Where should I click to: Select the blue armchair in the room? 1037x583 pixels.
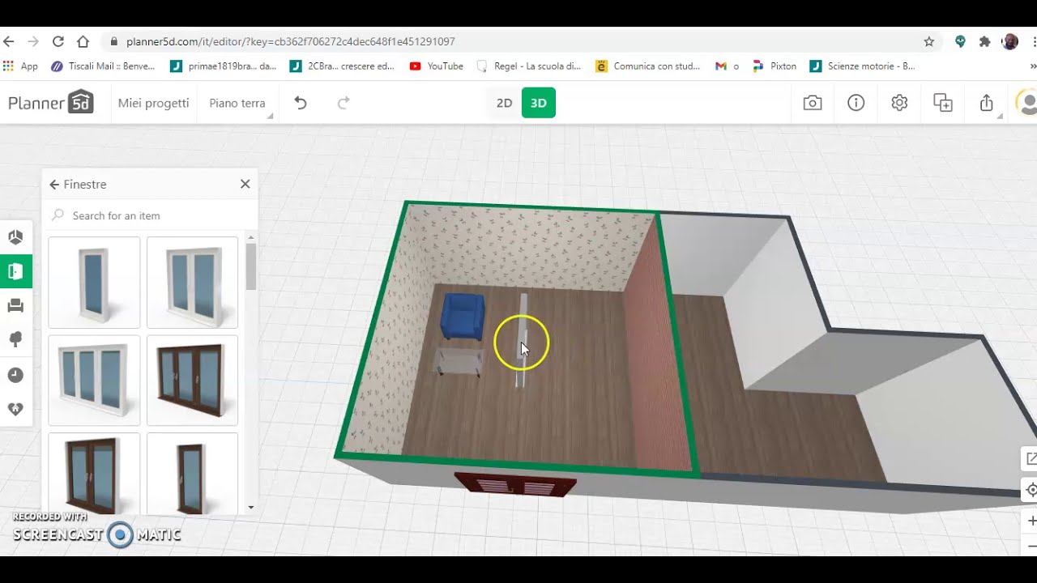pos(463,316)
